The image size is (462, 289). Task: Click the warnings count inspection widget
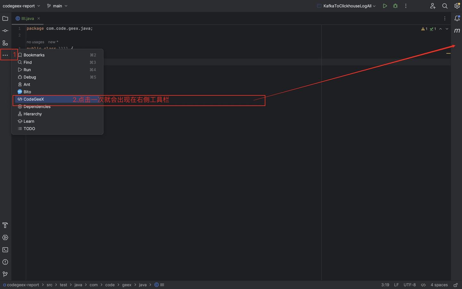(424, 29)
